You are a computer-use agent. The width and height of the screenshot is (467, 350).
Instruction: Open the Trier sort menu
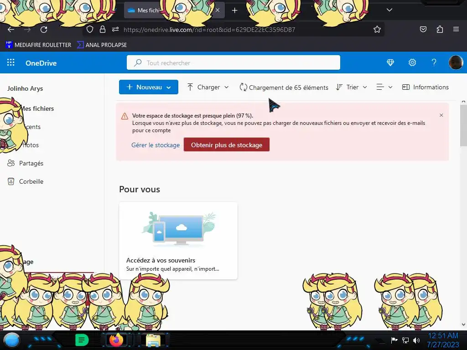click(352, 87)
